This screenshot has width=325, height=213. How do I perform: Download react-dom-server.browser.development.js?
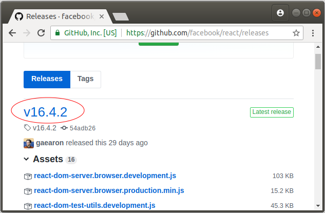(105, 176)
